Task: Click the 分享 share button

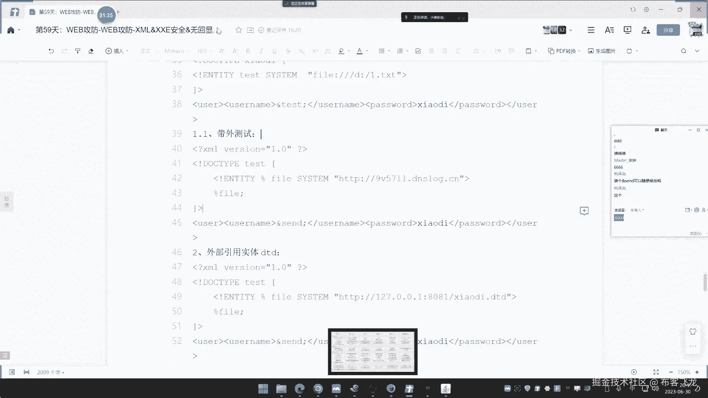Action: pyautogui.click(x=668, y=30)
